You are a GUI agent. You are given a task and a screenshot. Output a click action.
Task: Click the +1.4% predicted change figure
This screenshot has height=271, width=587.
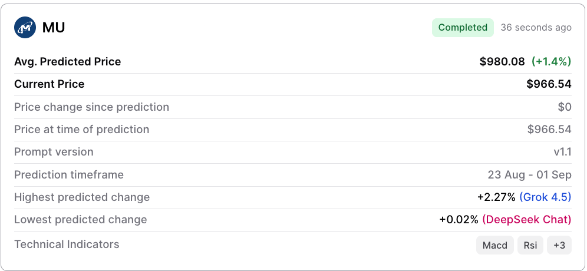pyautogui.click(x=552, y=62)
